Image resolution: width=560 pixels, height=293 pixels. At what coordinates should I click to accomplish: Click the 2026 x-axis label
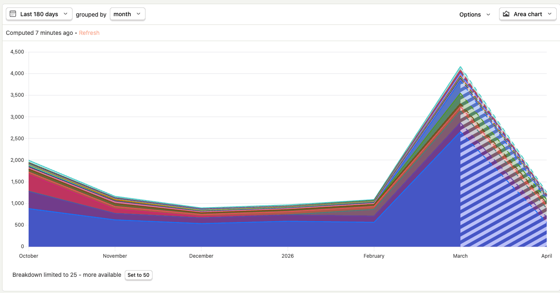[287, 256]
